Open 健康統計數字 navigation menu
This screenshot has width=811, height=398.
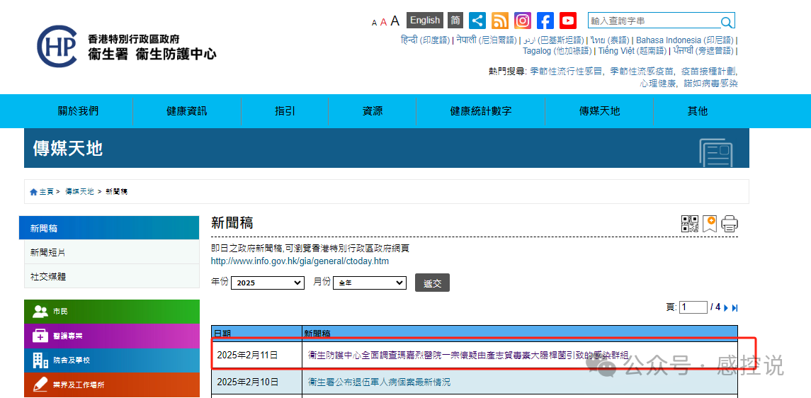pyautogui.click(x=481, y=110)
